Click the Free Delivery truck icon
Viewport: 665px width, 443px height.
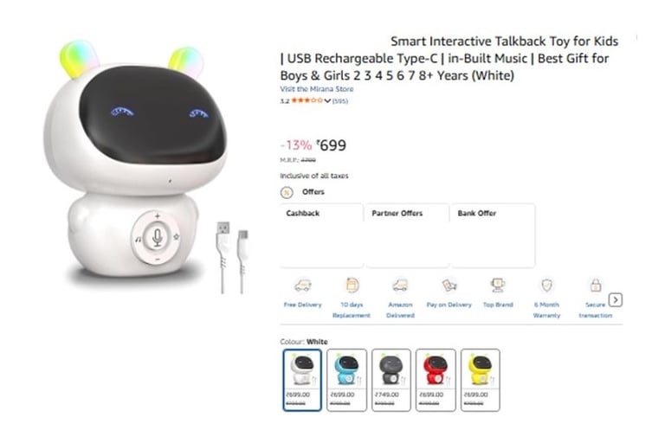(303, 286)
